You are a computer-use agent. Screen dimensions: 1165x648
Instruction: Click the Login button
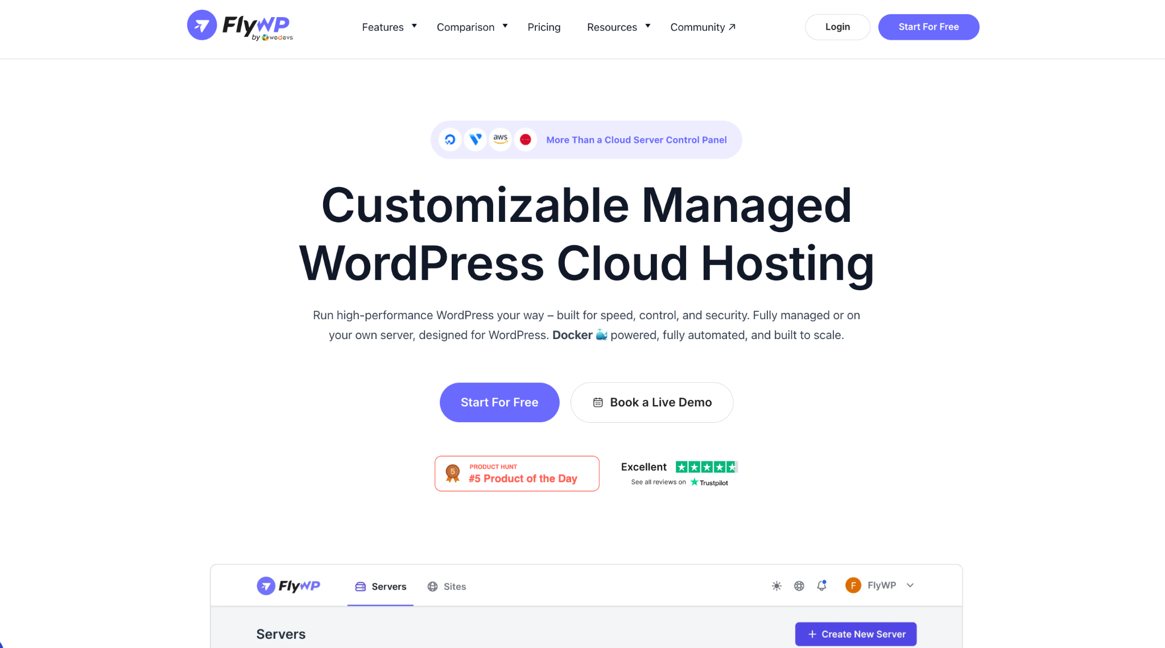click(837, 27)
